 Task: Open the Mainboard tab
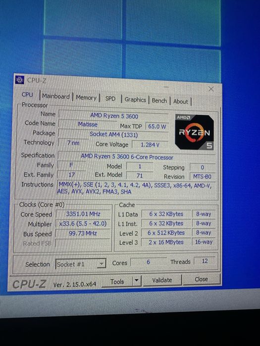(55, 96)
